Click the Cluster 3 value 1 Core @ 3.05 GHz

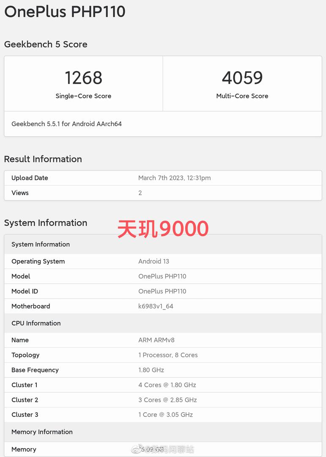(x=165, y=415)
